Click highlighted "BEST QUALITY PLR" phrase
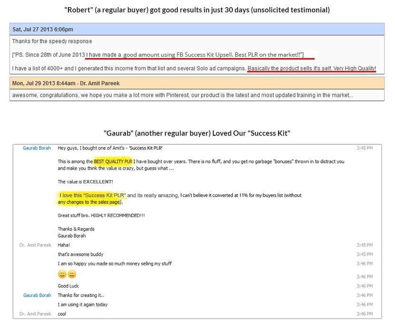 (x=113, y=161)
